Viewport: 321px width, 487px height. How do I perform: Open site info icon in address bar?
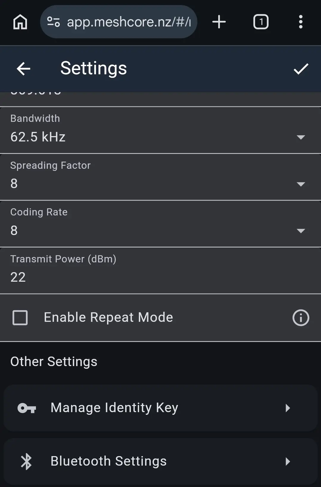tap(53, 22)
